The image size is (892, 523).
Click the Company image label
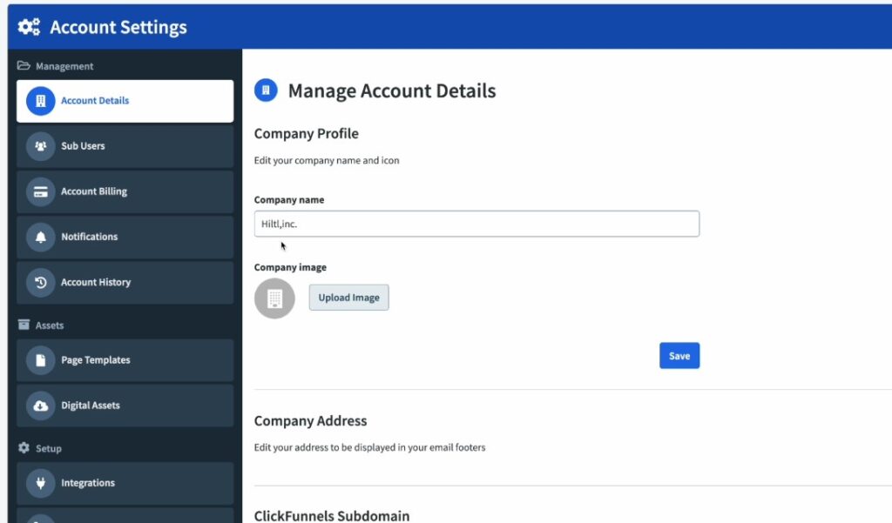(x=290, y=267)
